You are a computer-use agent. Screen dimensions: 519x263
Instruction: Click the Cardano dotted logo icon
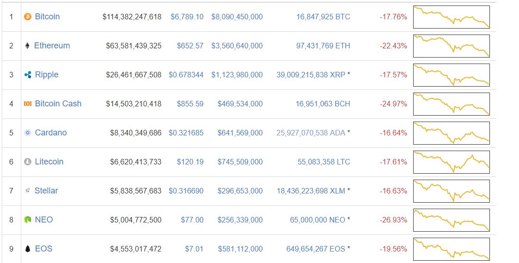[x=28, y=133]
